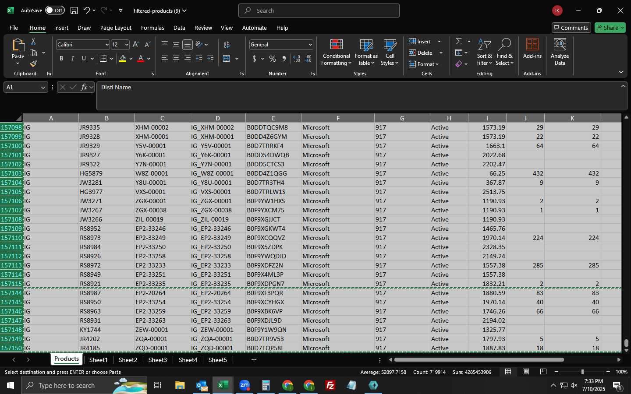Image resolution: width=631 pixels, height=394 pixels.
Task: Click the Insert Function fx icon
Action: 84,87
